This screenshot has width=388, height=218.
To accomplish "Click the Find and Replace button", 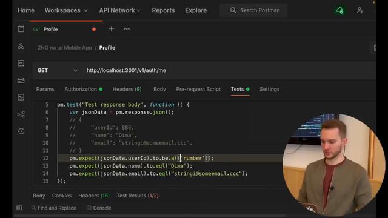I will (54, 208).
